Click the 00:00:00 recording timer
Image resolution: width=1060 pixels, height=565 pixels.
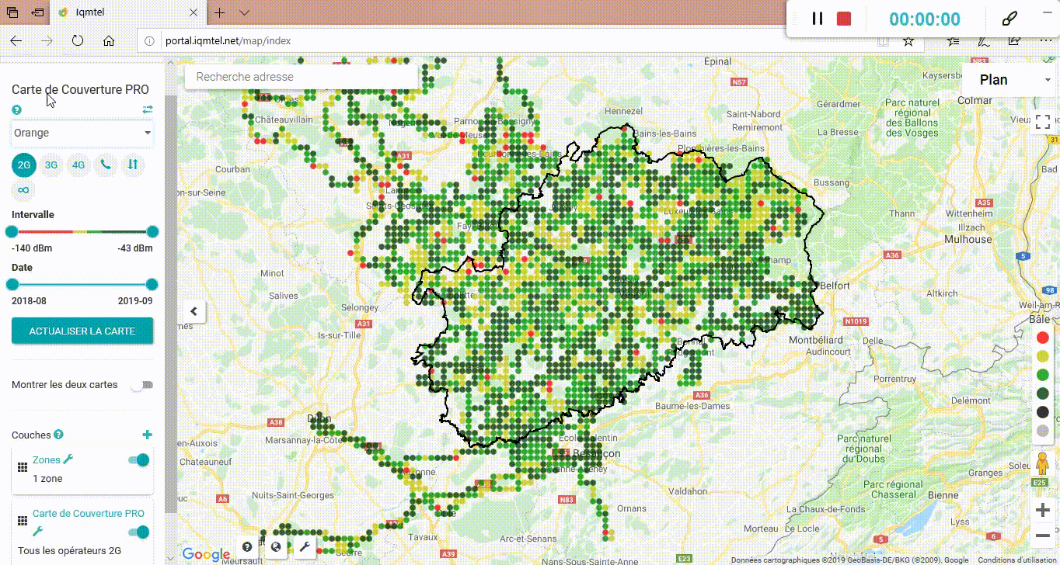925,19
